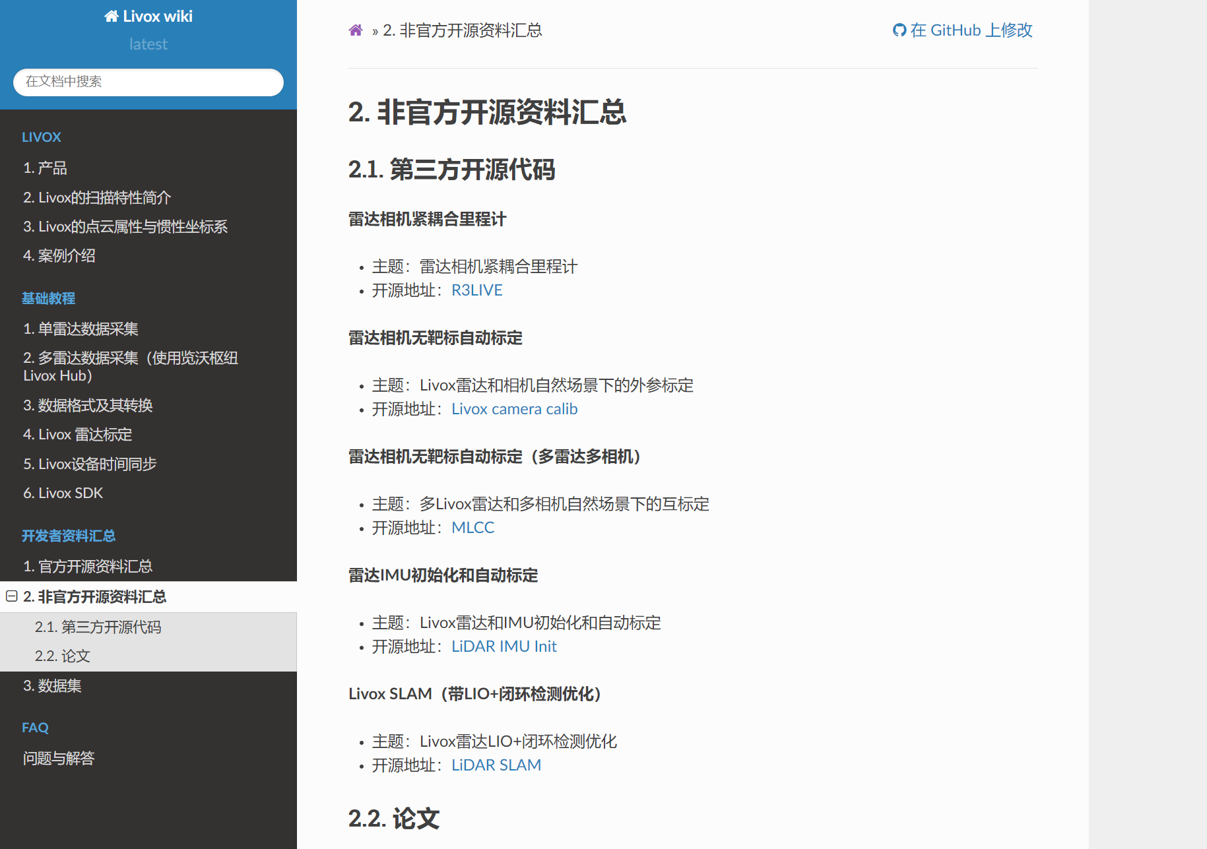Click the FAQ sidebar caption
The image size is (1207, 849).
35,728
